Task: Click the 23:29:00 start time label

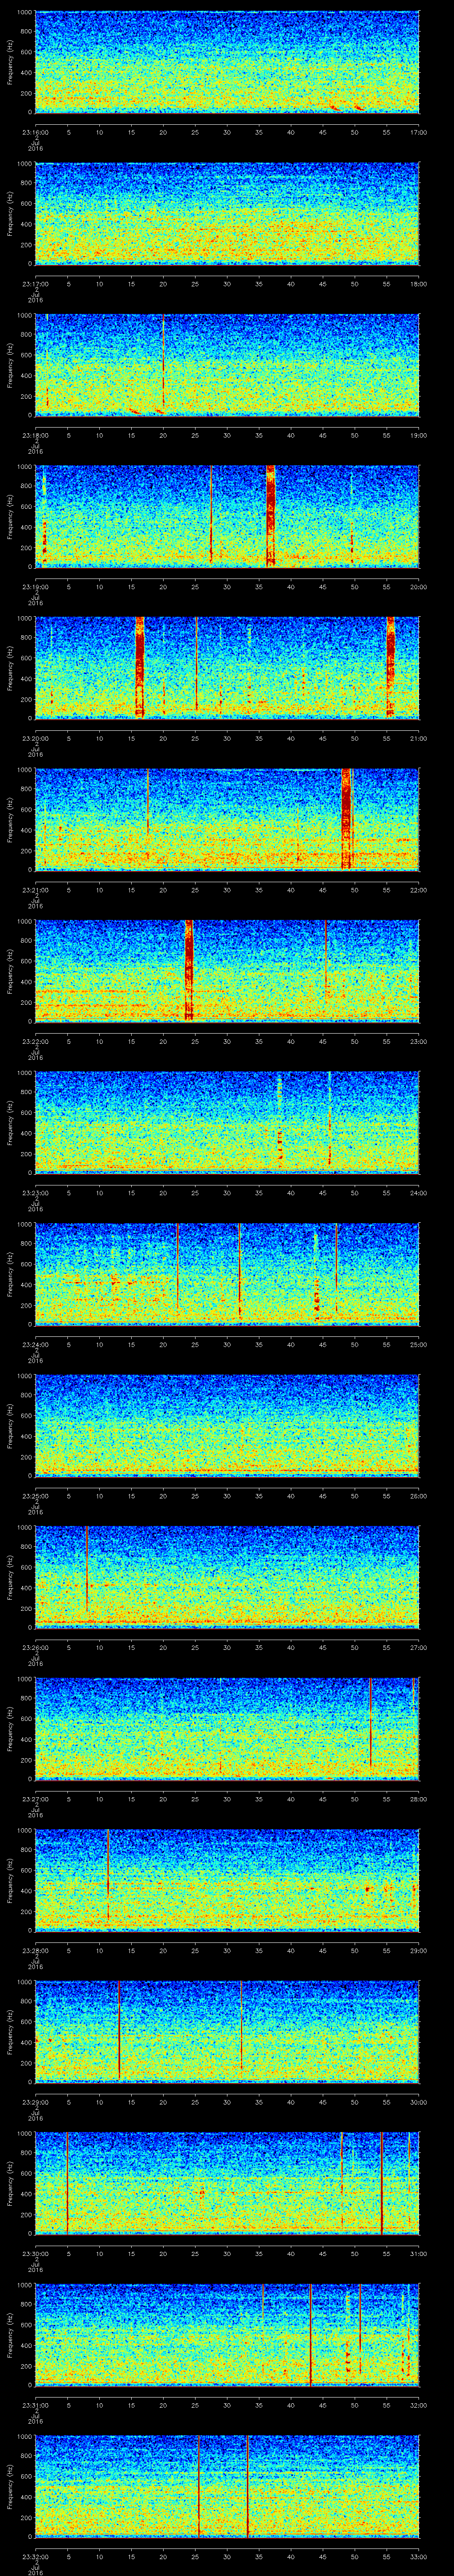Action: click(35, 2101)
